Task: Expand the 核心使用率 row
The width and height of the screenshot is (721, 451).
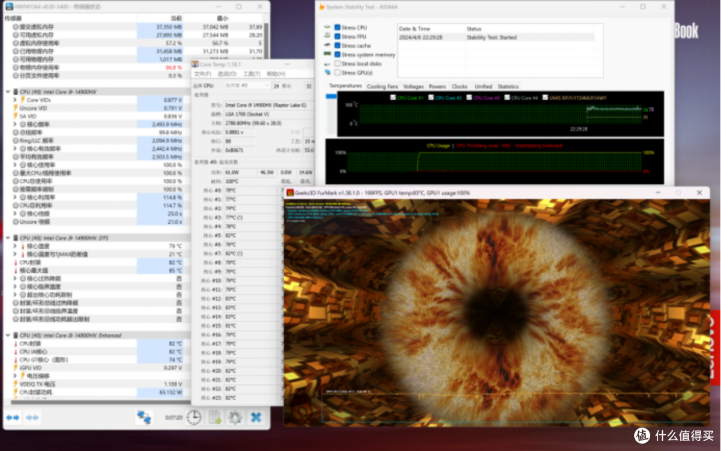Action: coord(15,165)
